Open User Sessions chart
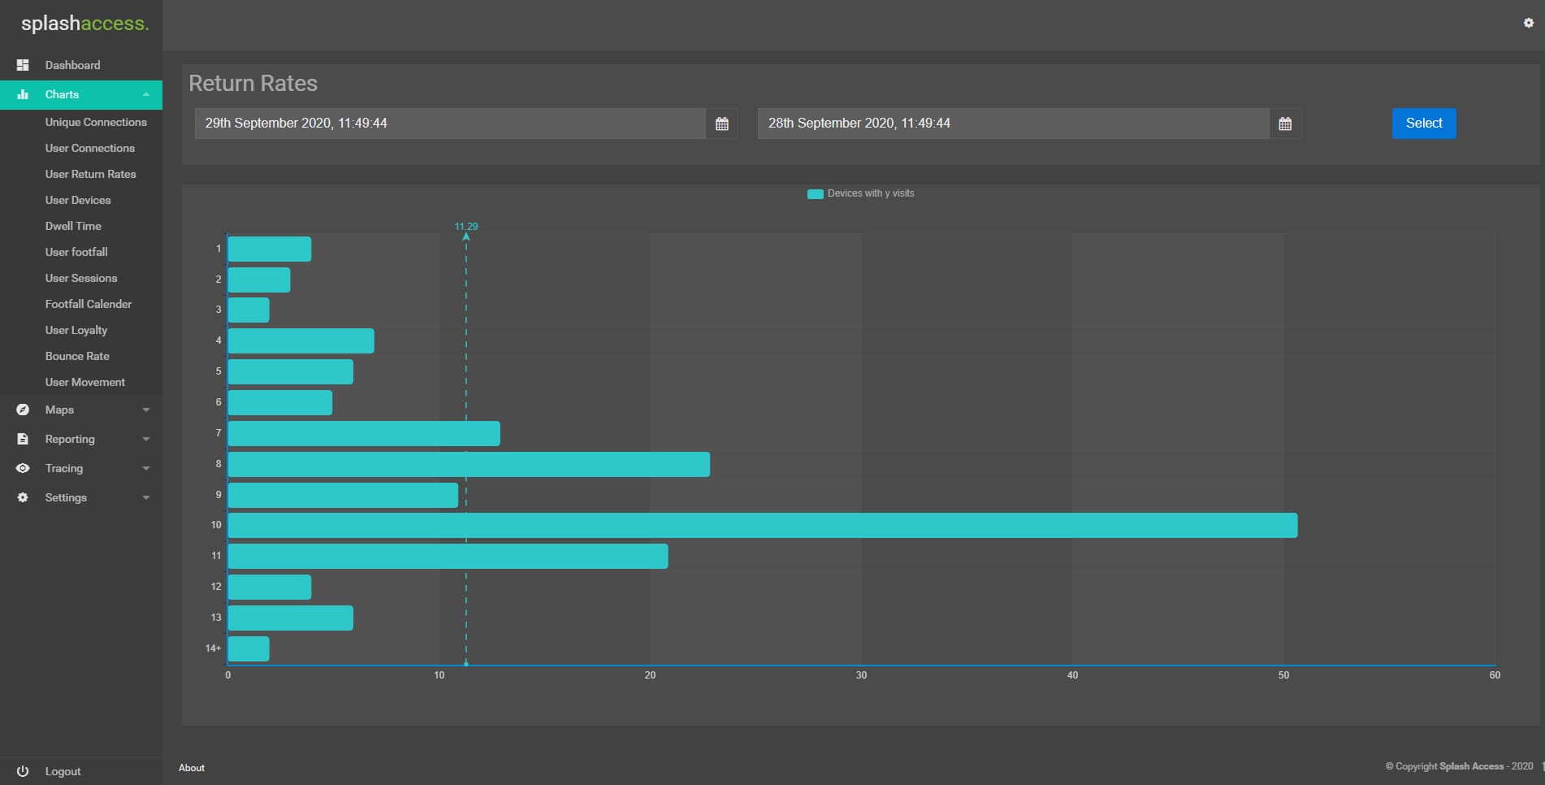This screenshot has height=785, width=1545. click(x=81, y=278)
